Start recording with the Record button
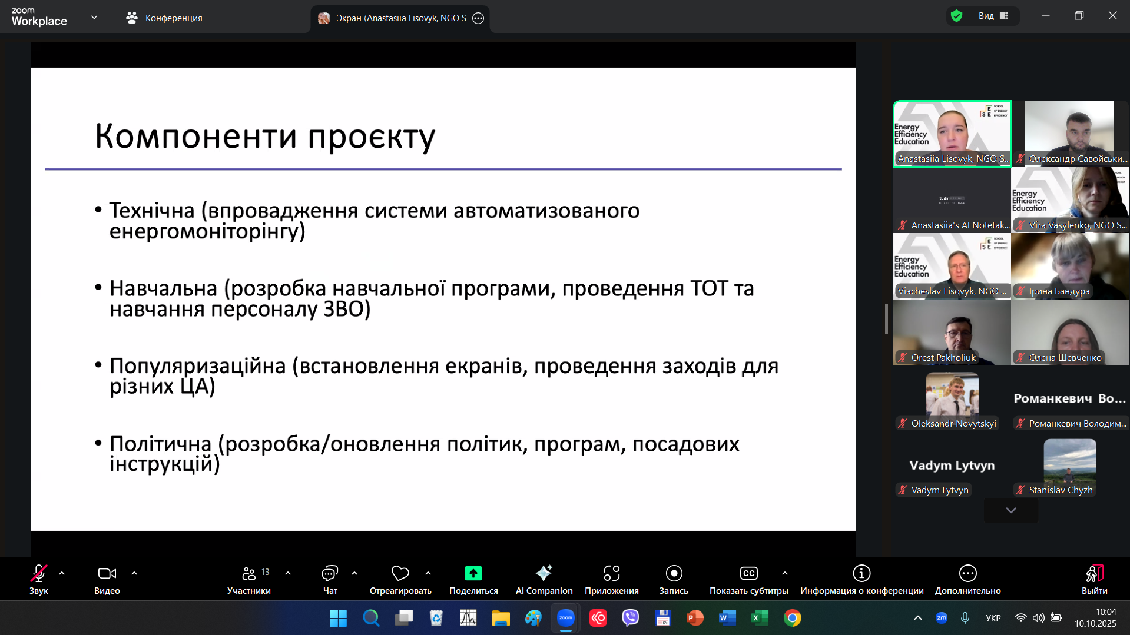 (x=674, y=580)
